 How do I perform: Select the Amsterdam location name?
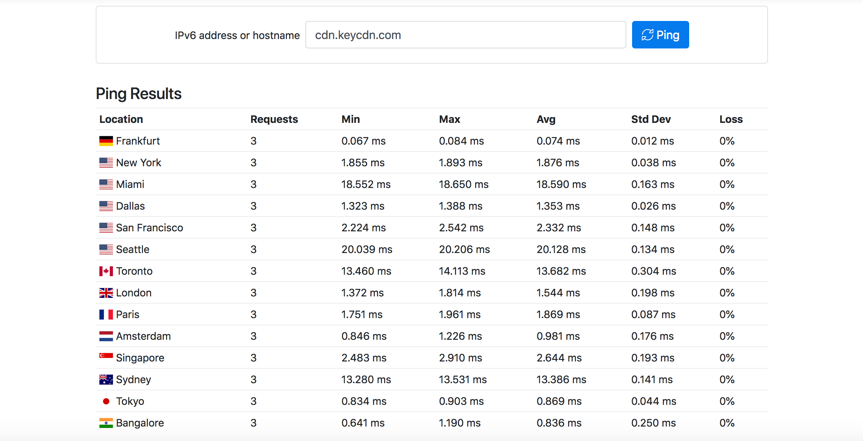(143, 336)
